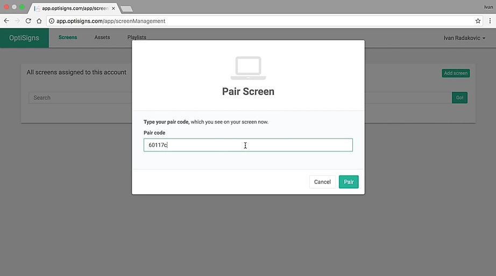Cancel the Pair Screen dialog
The image size is (496, 276).
322,182
